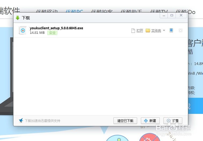This screenshot has width=203, height=141.
Task: Click the youkuclient installer file icon
Action: [23, 30]
